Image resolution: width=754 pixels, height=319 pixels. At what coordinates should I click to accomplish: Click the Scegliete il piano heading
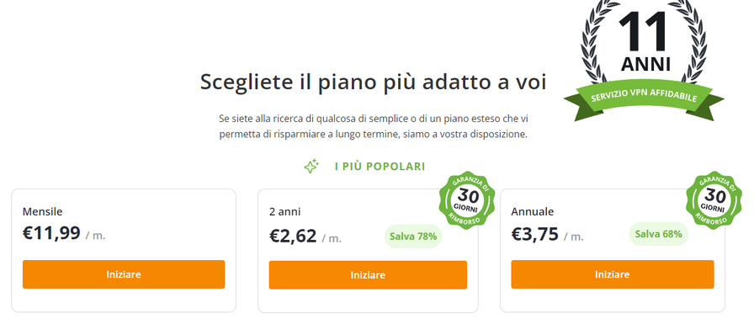(373, 82)
